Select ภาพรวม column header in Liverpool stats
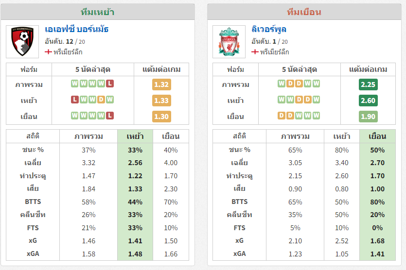This screenshot has width=406, height=270. pyautogui.click(x=295, y=136)
